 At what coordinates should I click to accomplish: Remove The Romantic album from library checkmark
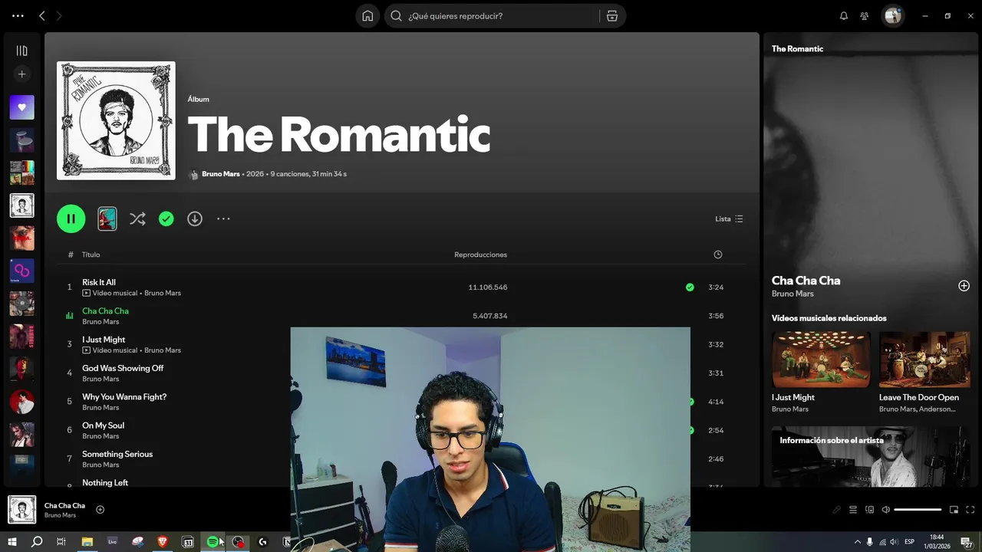(166, 219)
